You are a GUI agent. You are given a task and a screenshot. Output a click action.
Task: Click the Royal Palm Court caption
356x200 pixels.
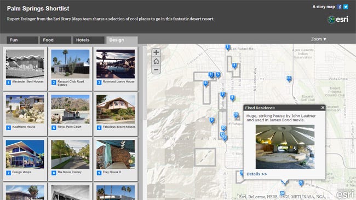click(70, 127)
